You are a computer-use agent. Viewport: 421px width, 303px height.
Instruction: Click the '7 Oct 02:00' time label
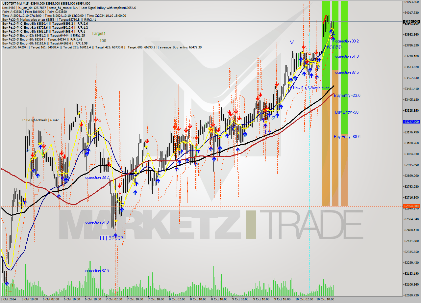point(114,300)
